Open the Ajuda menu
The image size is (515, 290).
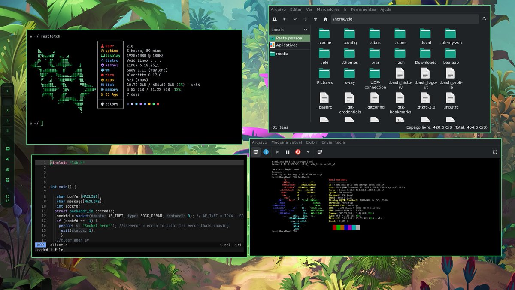(386, 9)
